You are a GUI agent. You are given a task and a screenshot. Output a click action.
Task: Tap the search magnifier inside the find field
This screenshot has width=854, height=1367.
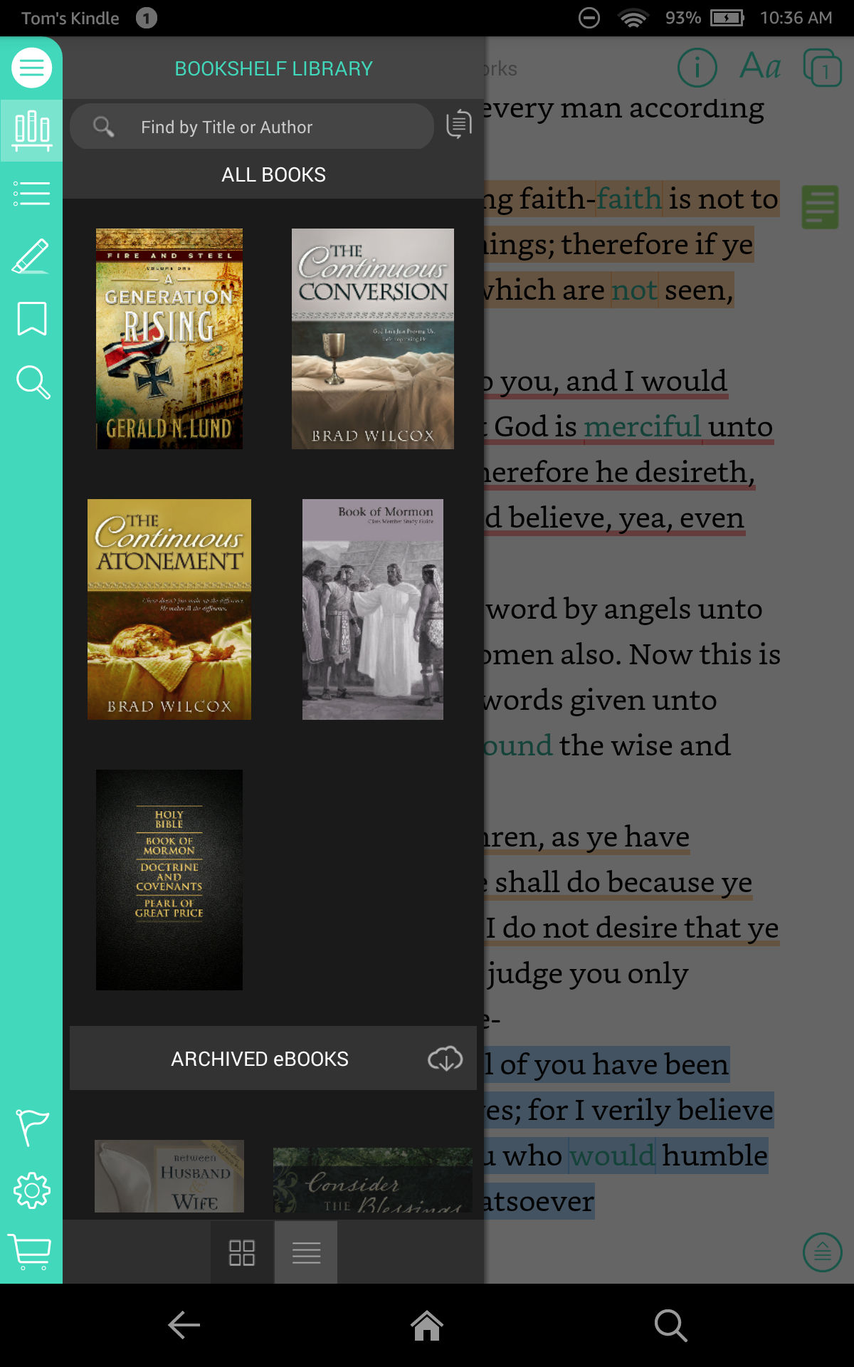point(104,127)
